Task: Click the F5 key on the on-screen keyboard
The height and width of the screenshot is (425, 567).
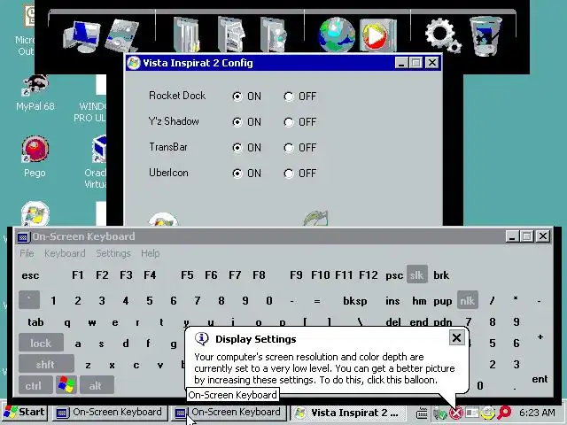Action: pyautogui.click(x=187, y=275)
